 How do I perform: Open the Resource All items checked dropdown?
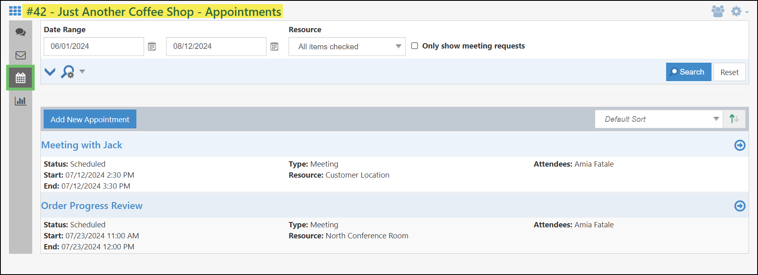tap(347, 46)
